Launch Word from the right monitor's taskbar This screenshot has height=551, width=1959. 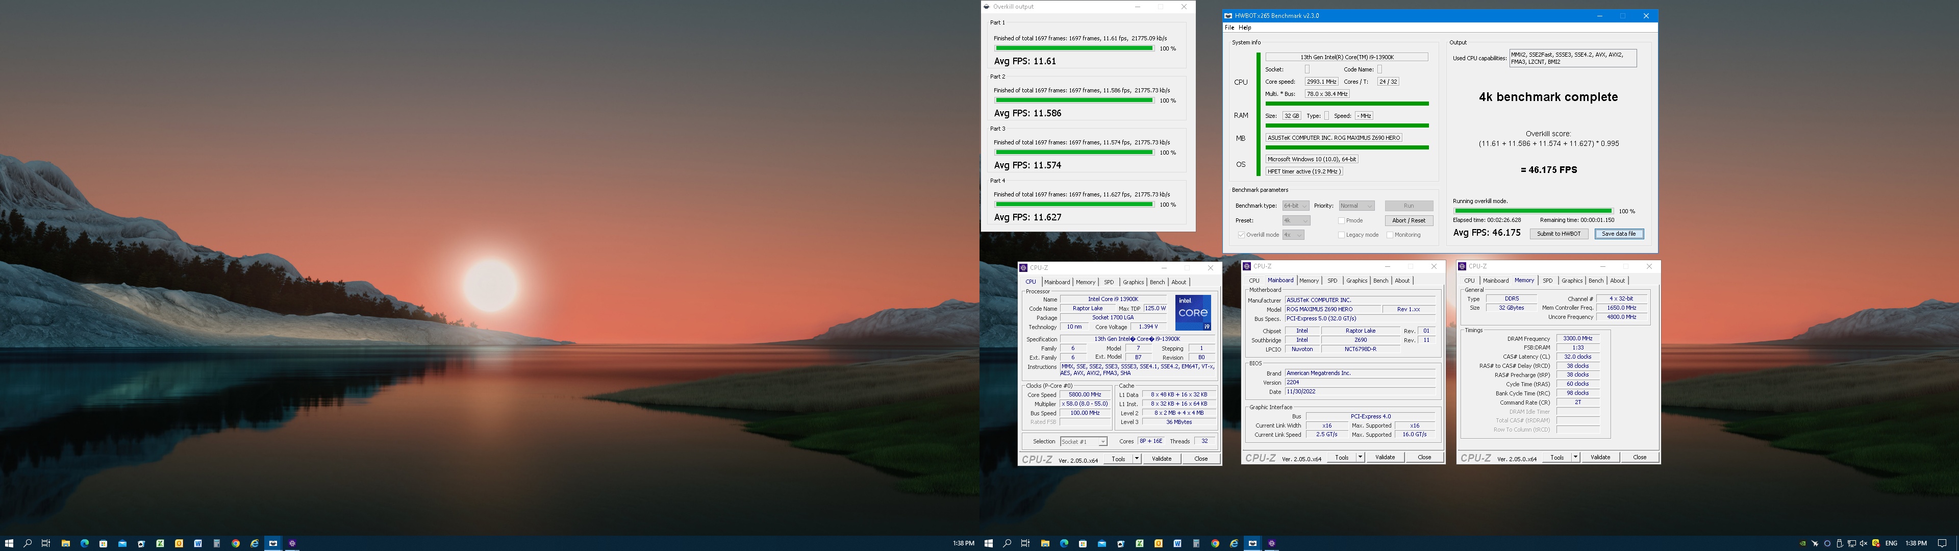[1177, 543]
